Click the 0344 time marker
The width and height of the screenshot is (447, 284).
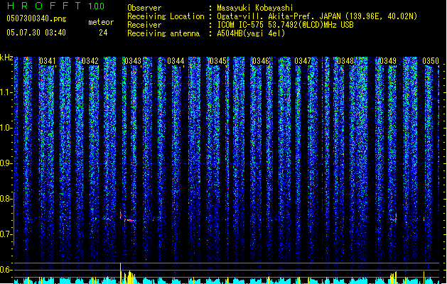(x=176, y=61)
